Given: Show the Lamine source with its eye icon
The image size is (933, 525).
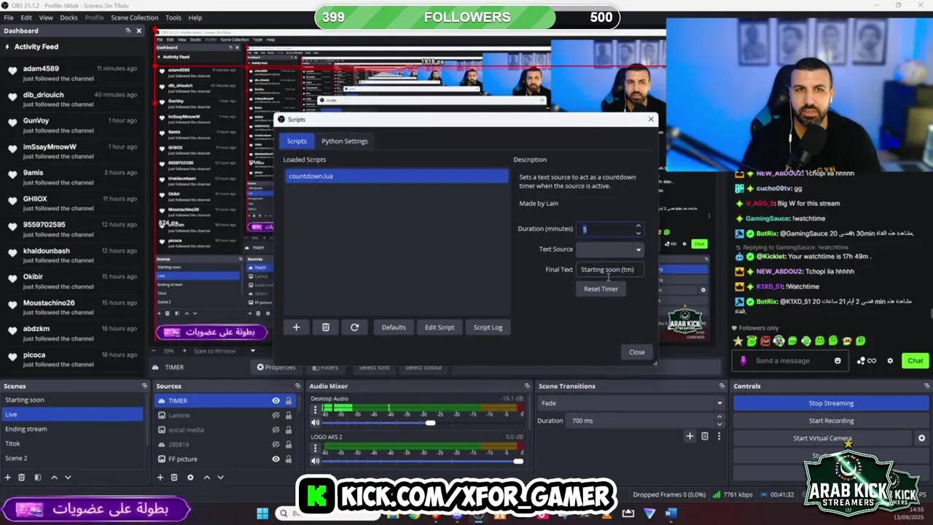Looking at the screenshot, I should pos(276,416).
